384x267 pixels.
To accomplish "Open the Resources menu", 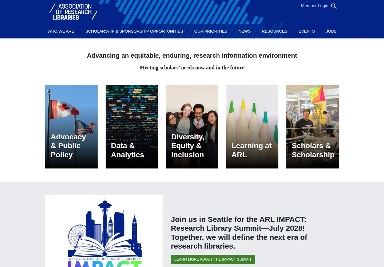I will click(275, 31).
